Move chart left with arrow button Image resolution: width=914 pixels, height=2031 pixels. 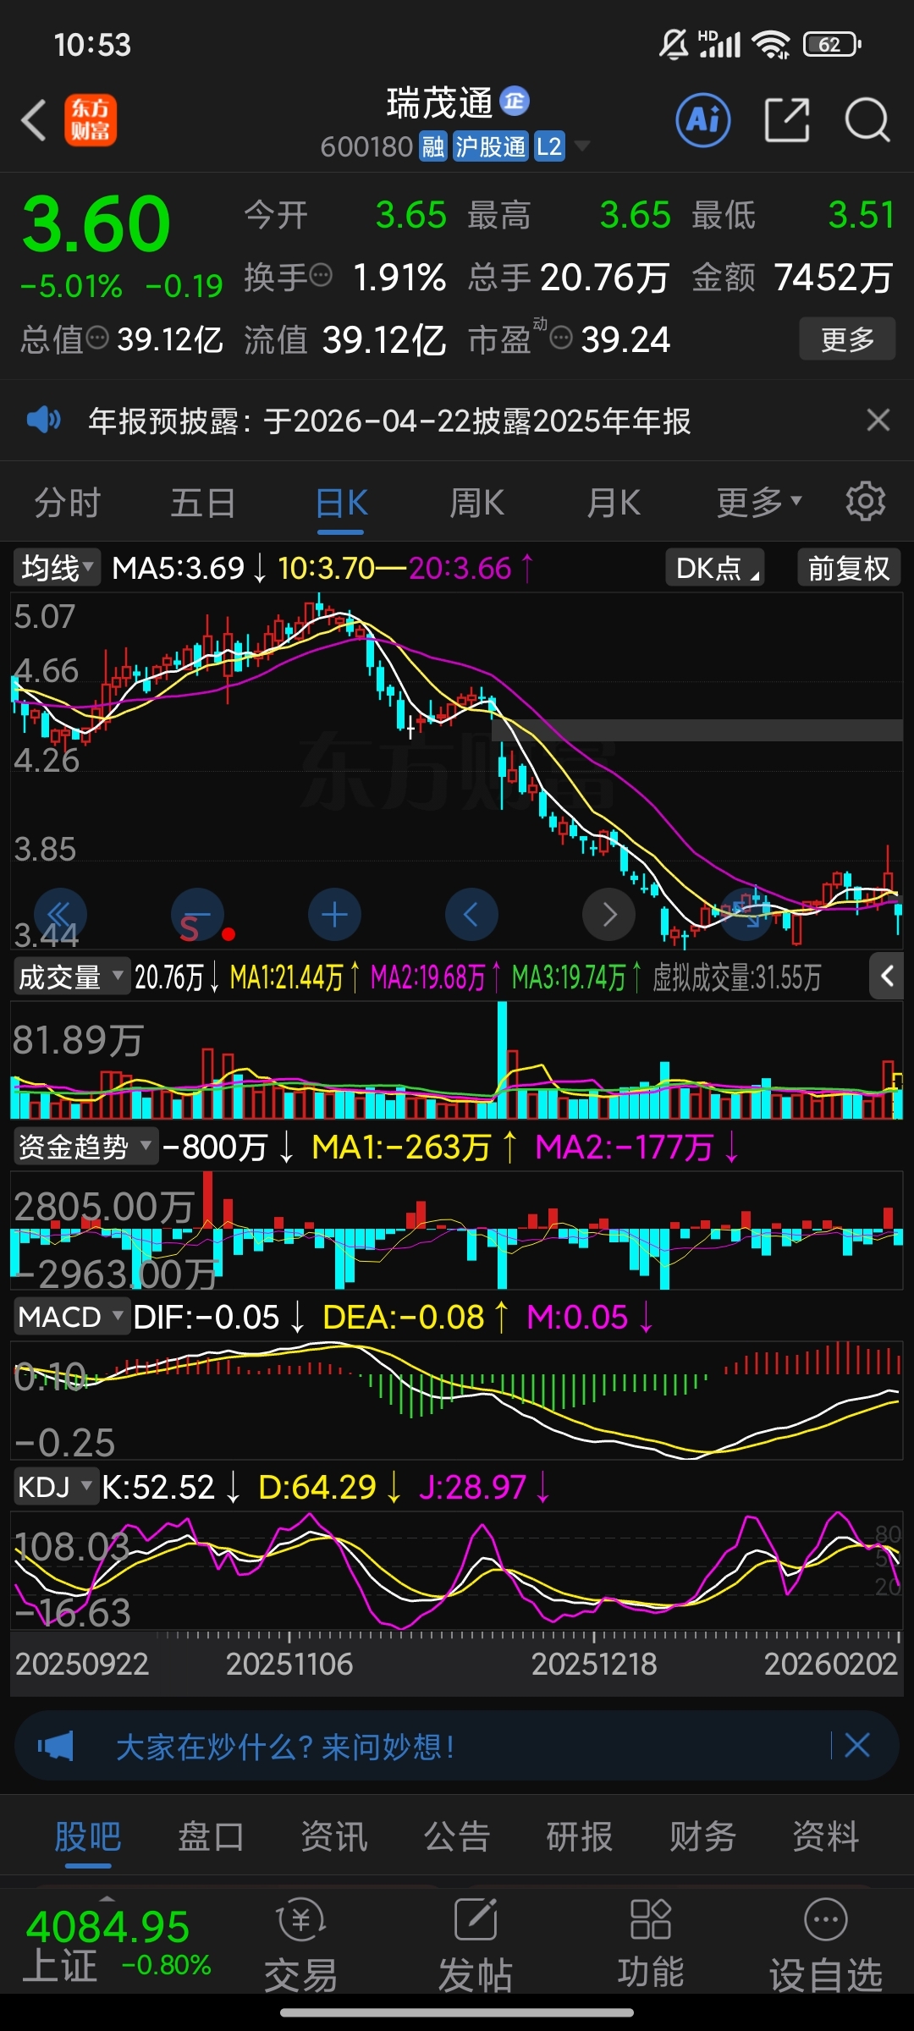[x=471, y=915]
